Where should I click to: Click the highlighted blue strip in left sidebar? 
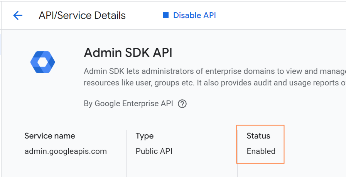tap(1, 44)
